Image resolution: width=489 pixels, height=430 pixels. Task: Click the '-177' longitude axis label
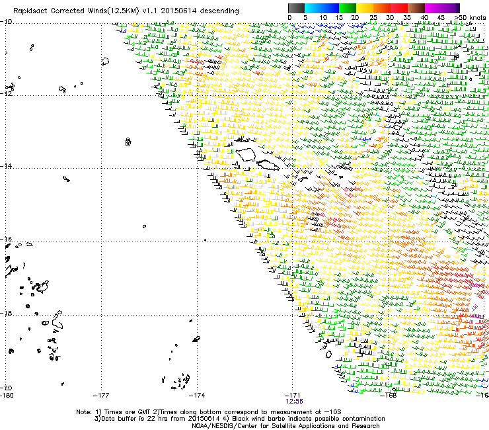pyautogui.click(x=101, y=396)
